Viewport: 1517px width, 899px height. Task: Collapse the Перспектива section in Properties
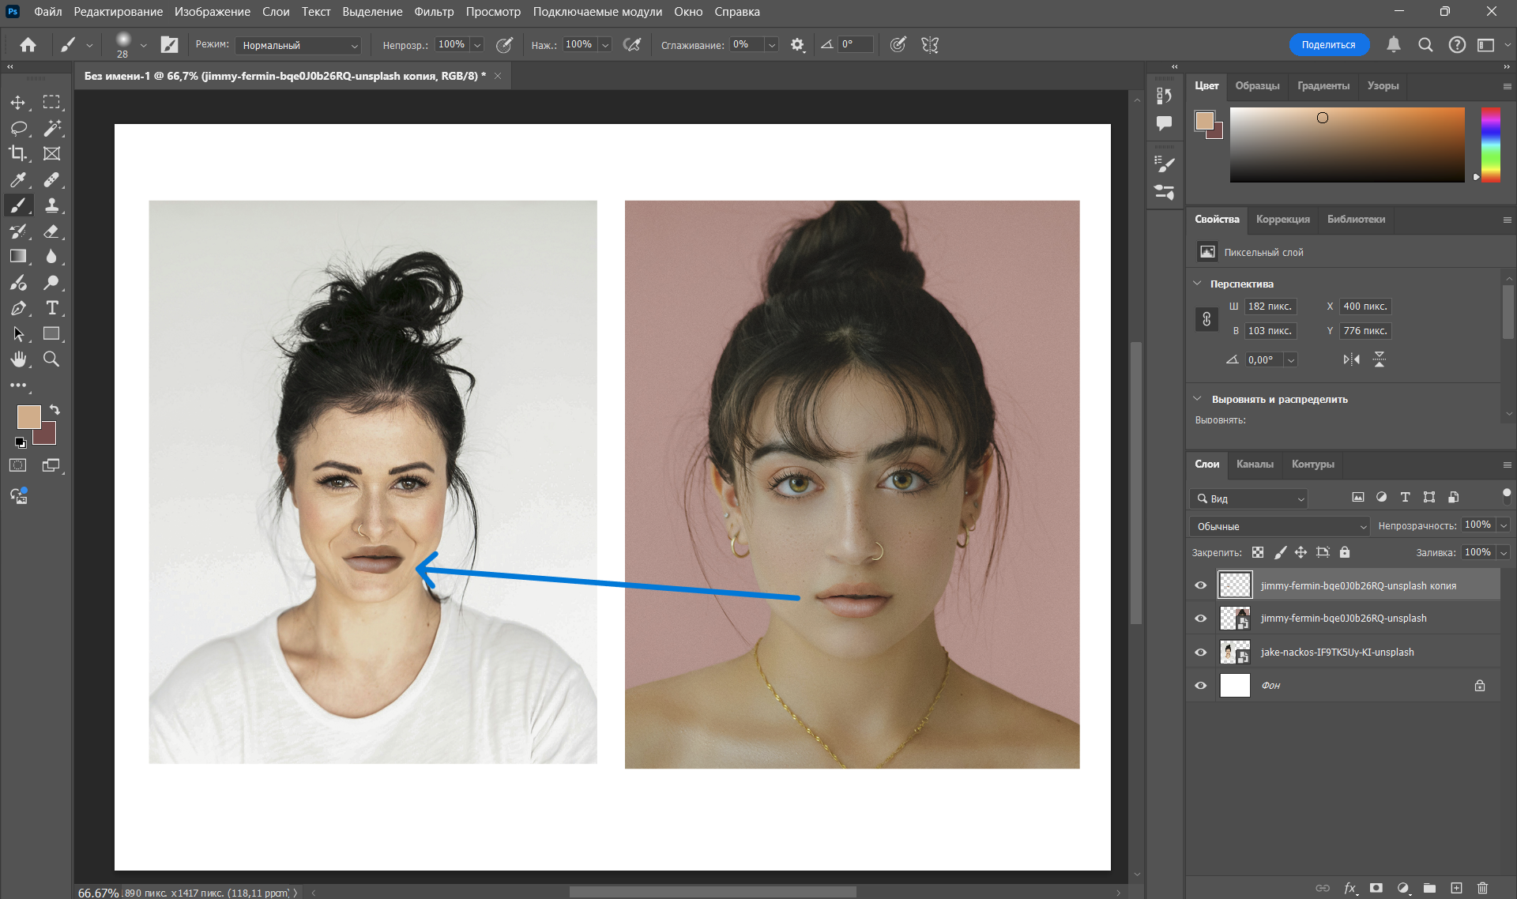(x=1196, y=283)
